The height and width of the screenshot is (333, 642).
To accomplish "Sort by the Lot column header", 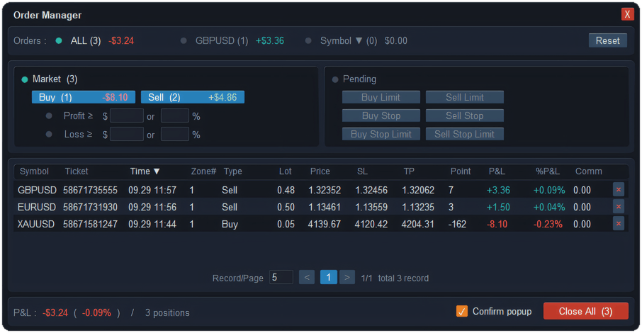I will tap(286, 171).
